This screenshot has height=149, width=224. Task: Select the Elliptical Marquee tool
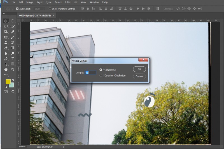click(13, 21)
